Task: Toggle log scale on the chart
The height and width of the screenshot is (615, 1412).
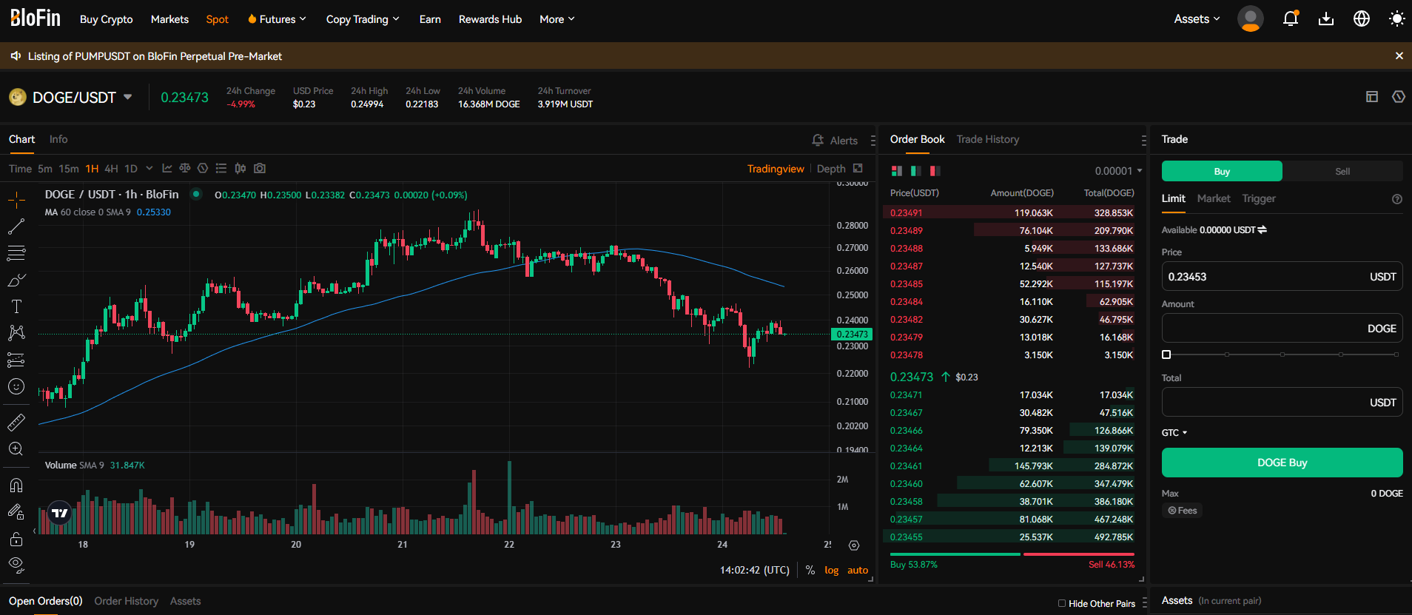Action: [832, 570]
